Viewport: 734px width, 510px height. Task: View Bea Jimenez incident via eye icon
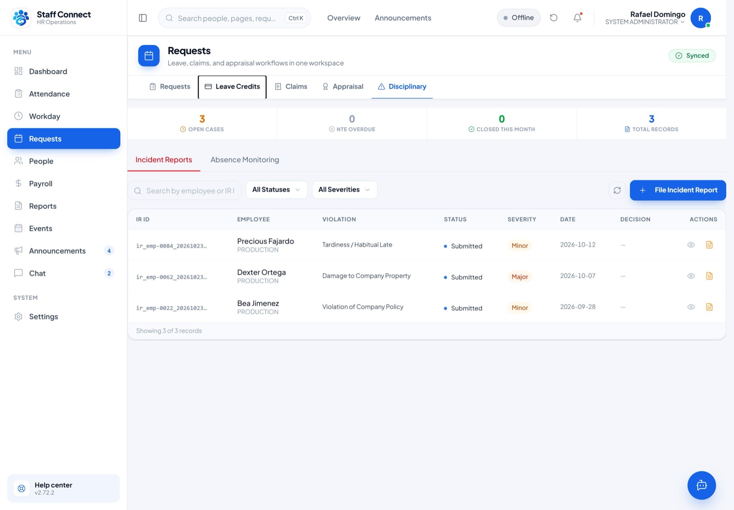pos(691,307)
